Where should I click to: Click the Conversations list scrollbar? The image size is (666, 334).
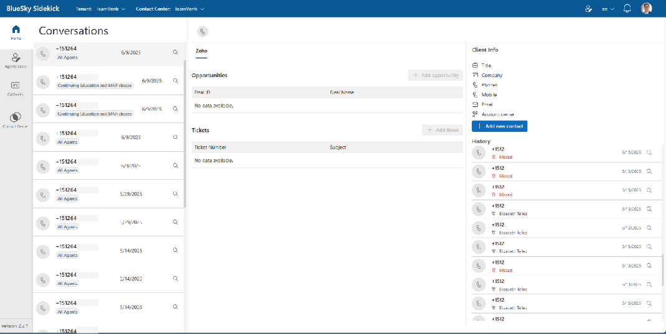pos(185,134)
